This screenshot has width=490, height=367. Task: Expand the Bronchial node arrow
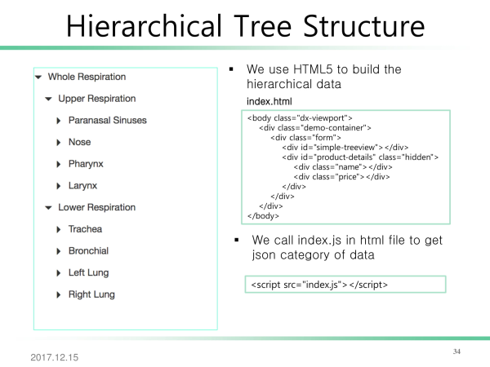[x=59, y=251]
